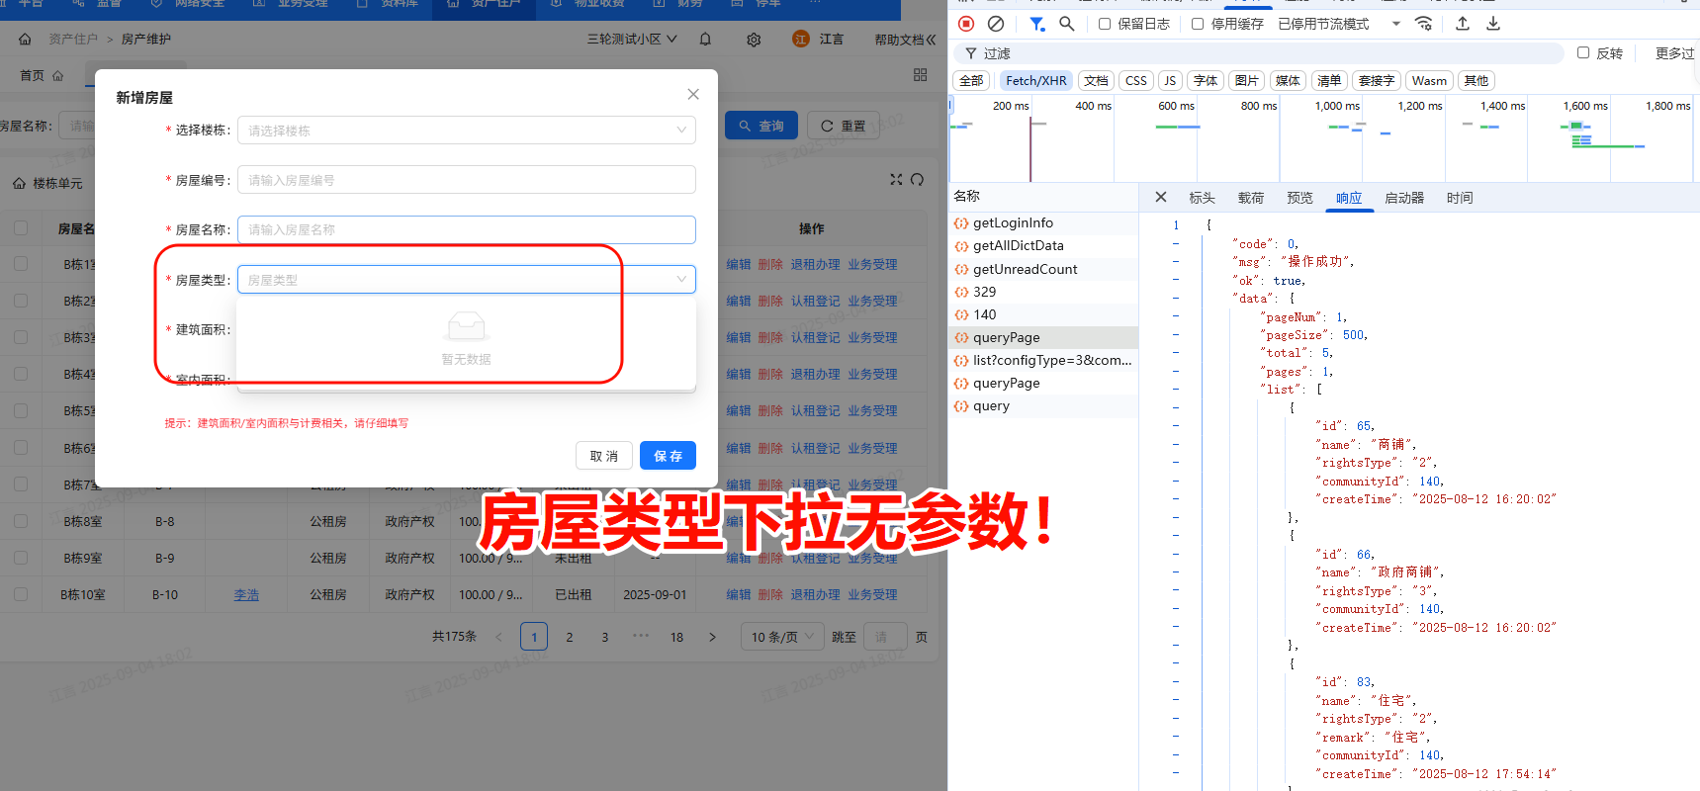Viewport: 1700px width, 791px height.
Task: Switch to the 标头 tab
Action: pyautogui.click(x=1202, y=198)
